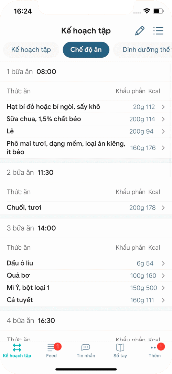Screen dimensions: 172x374
Task: Expand chevron for Sữa chua row
Action: tap(163, 119)
